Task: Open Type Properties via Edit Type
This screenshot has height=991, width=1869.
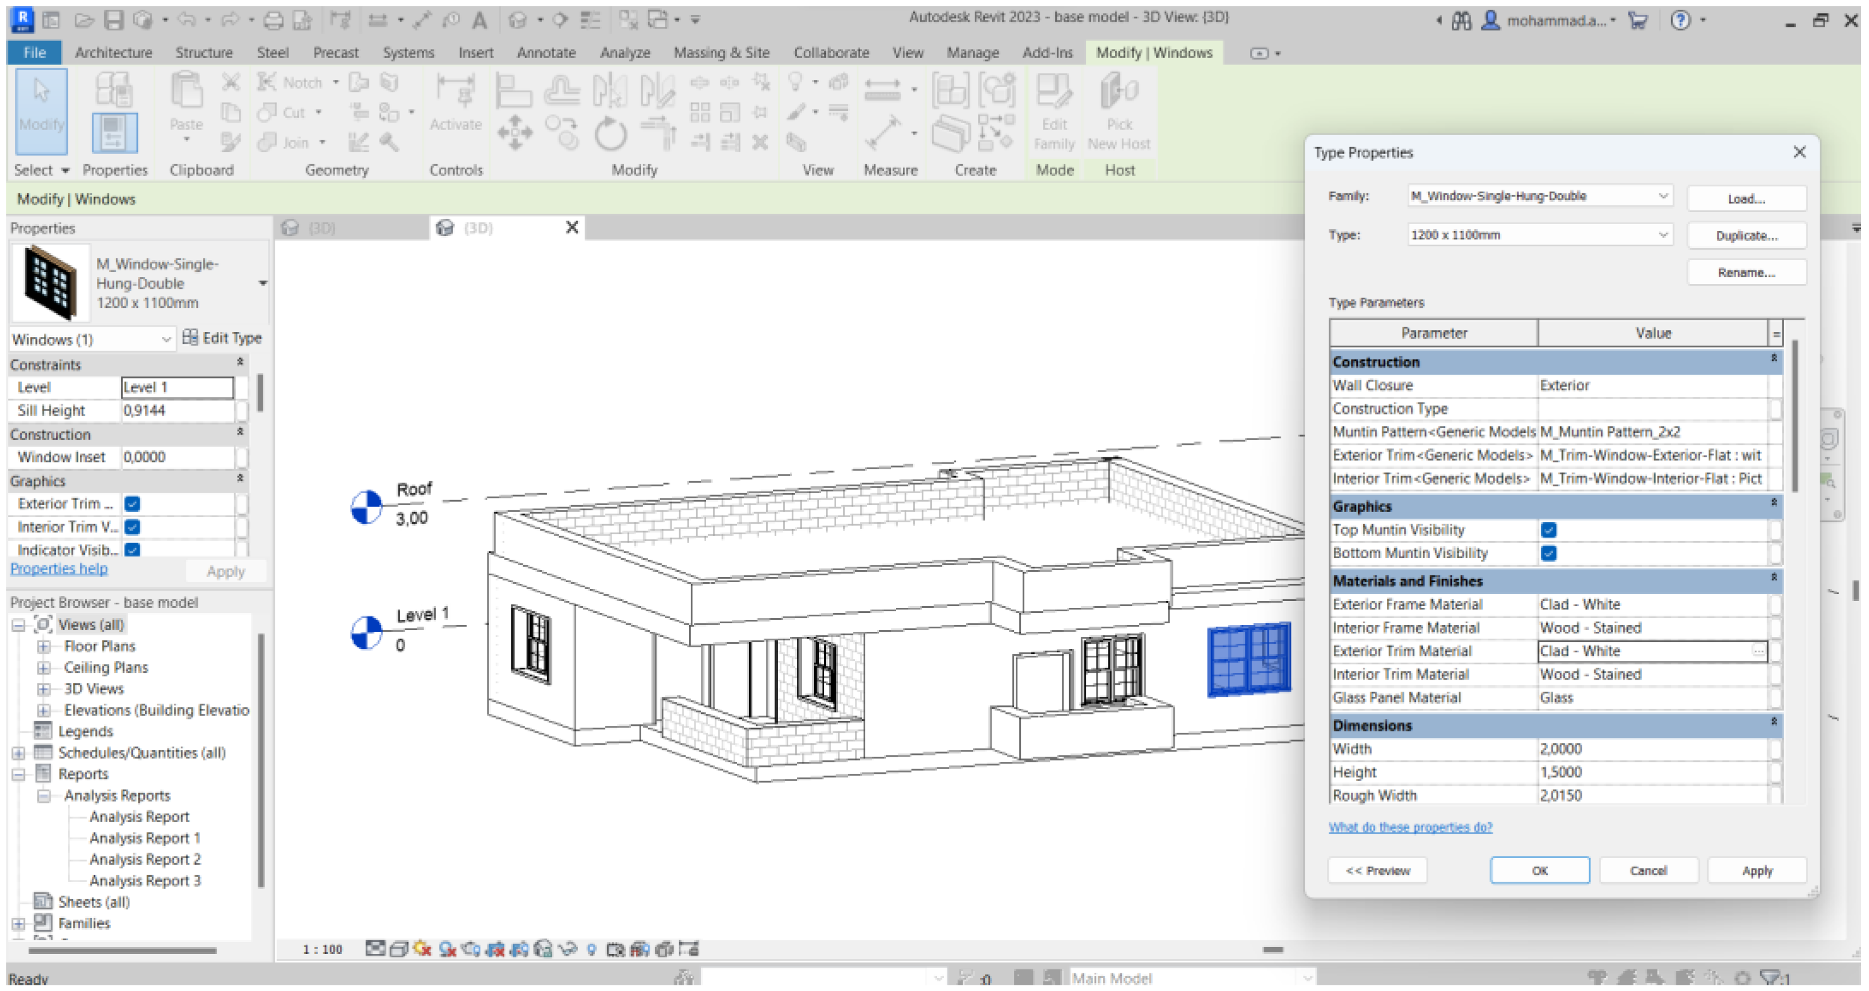Action: tap(222, 338)
